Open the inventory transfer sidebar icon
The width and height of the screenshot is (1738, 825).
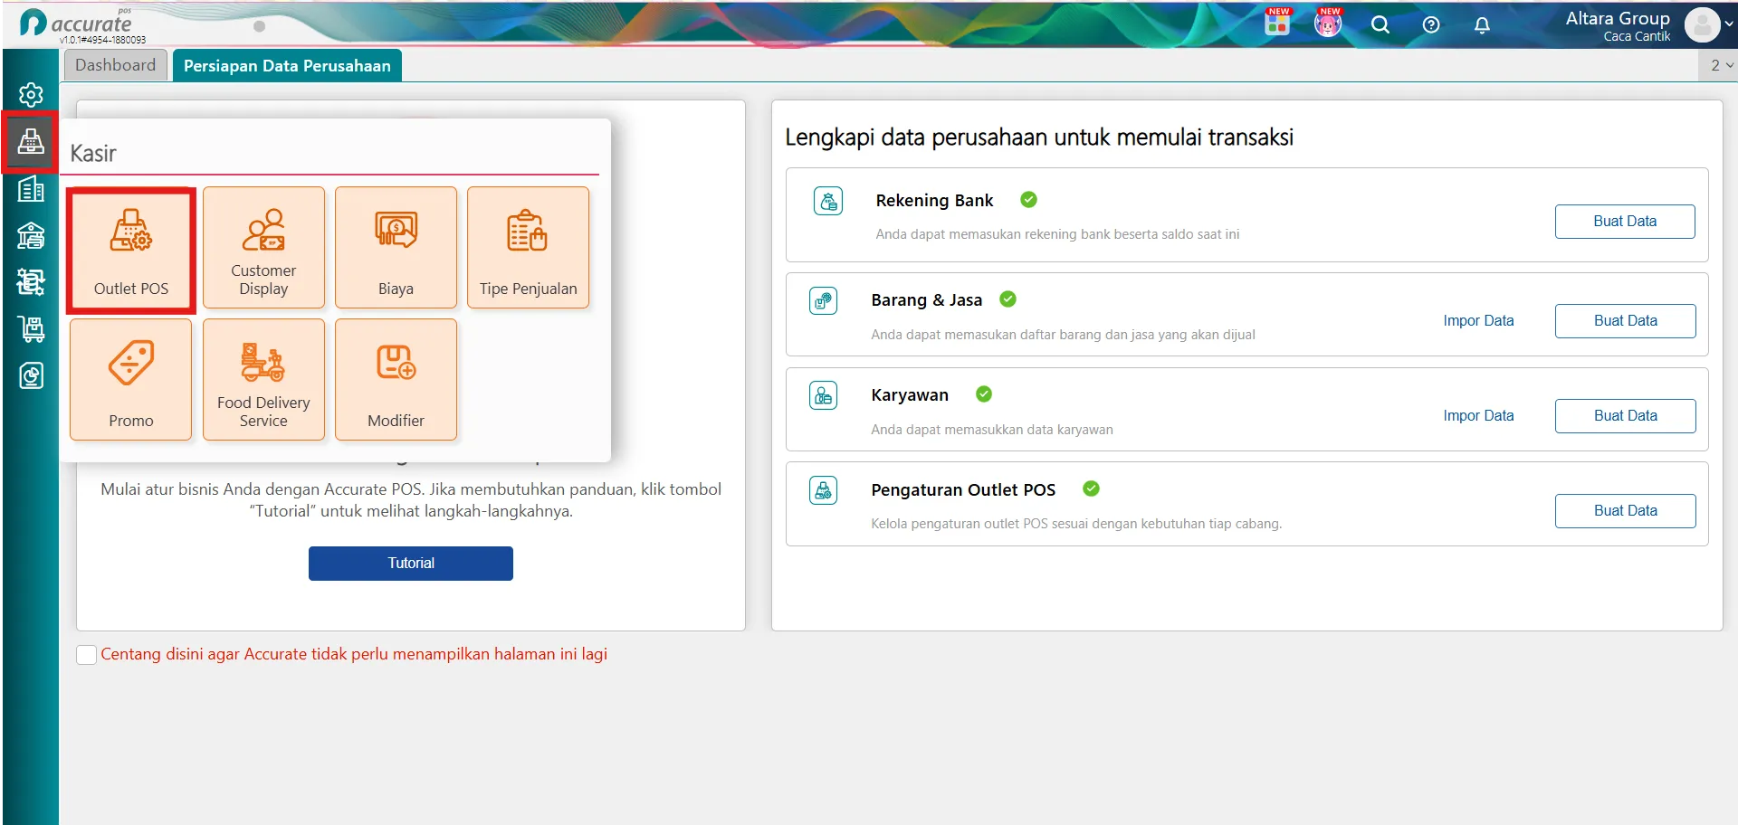[x=31, y=282]
